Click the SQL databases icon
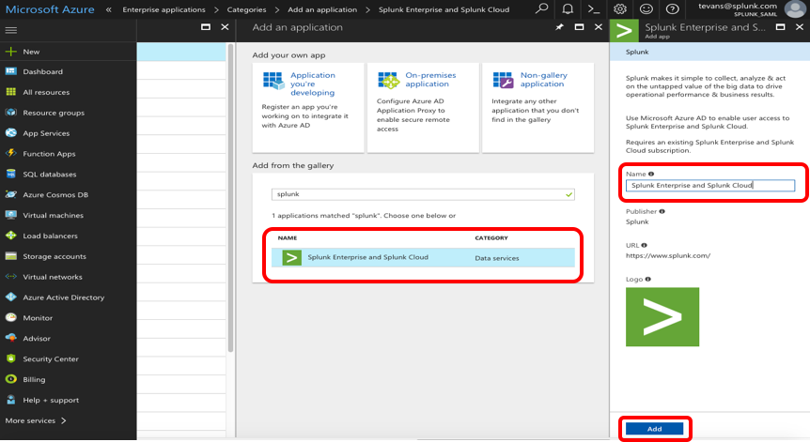 (11, 174)
